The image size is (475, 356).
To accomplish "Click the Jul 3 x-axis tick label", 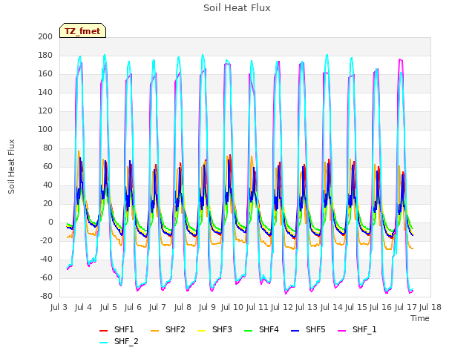I will coord(59,307).
